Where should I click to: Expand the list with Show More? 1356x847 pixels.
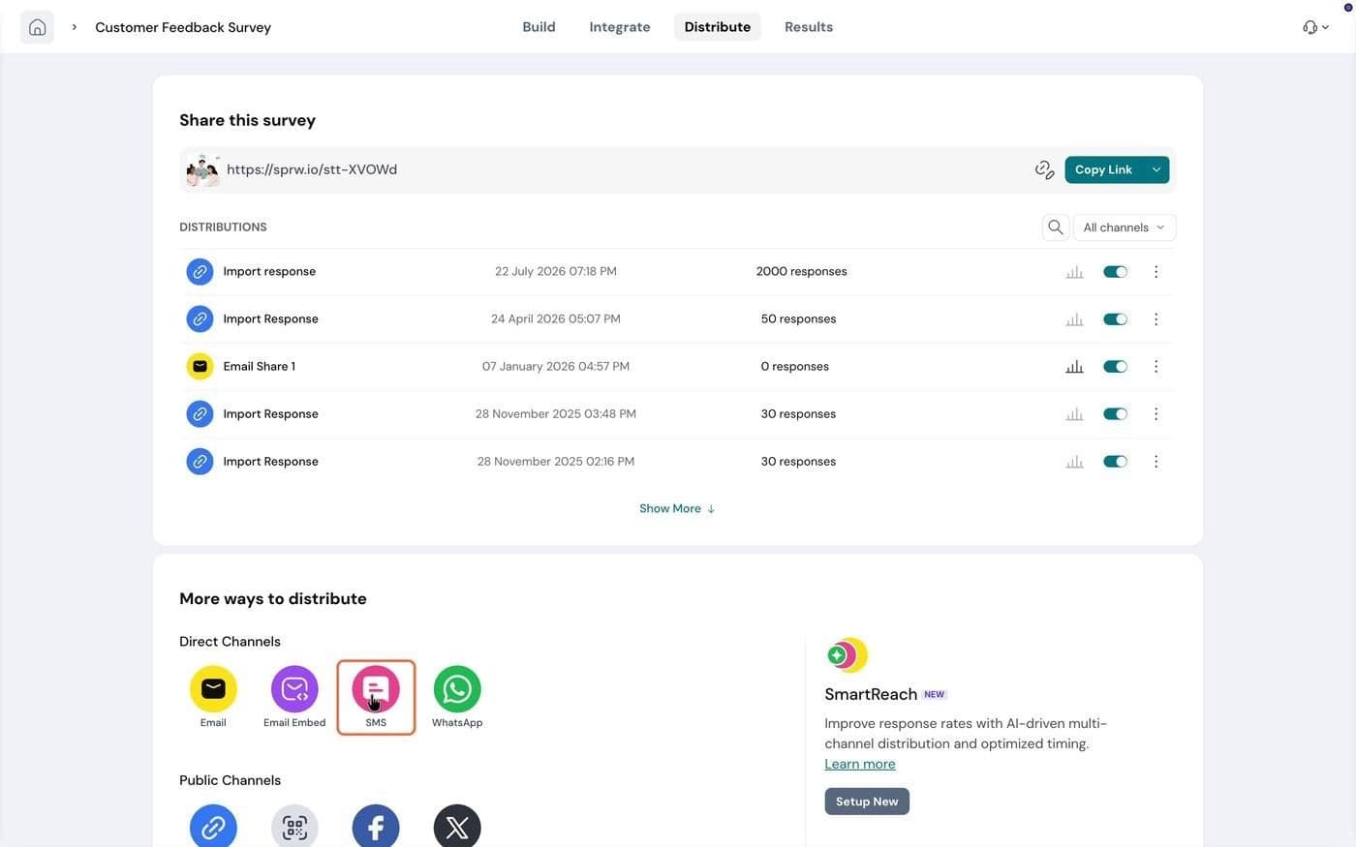677,509
